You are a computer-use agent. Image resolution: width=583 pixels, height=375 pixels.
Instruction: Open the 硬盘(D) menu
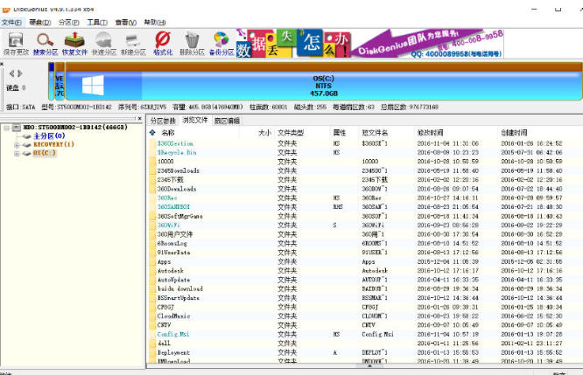(39, 23)
